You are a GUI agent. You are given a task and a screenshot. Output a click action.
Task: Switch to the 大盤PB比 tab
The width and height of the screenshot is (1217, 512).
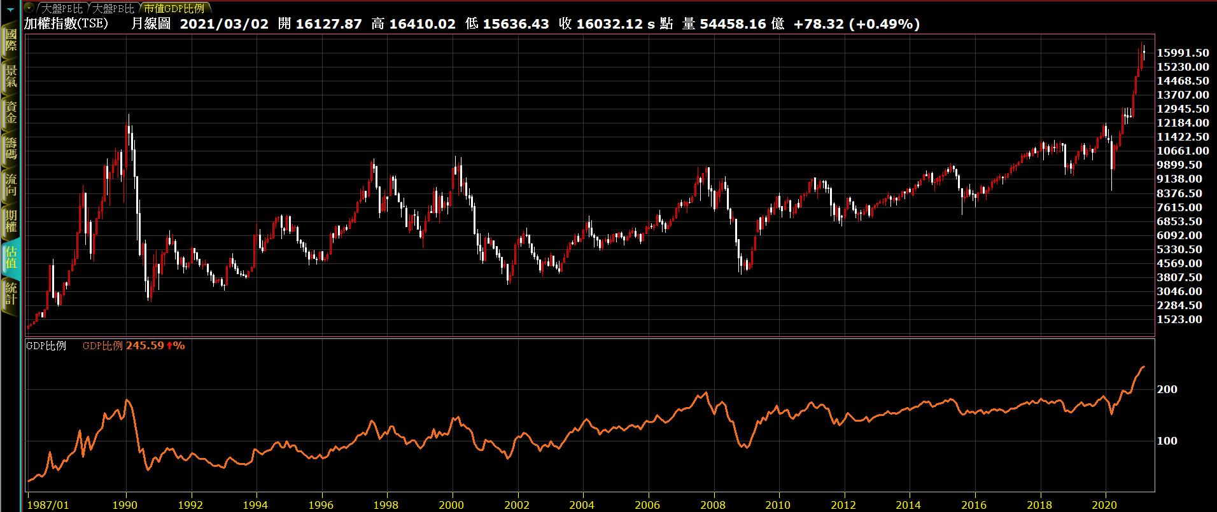pyautogui.click(x=114, y=8)
